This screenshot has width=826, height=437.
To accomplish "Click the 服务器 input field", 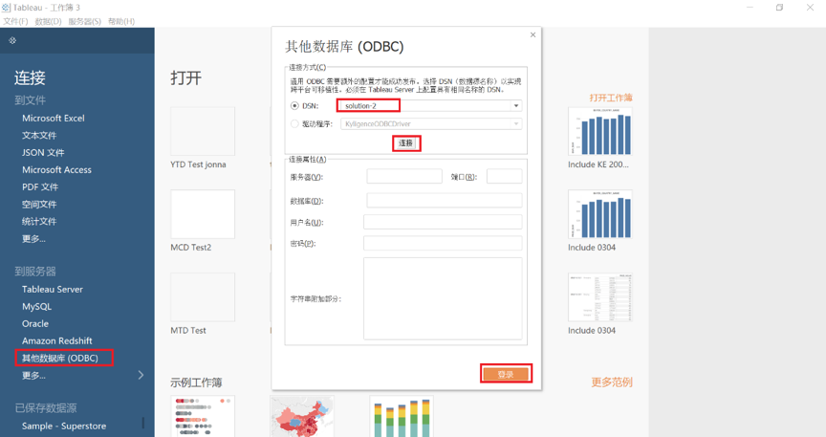I will (404, 177).
